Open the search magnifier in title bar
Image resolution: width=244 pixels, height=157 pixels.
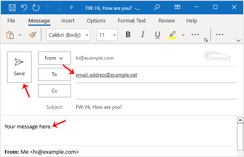coord(157,7)
